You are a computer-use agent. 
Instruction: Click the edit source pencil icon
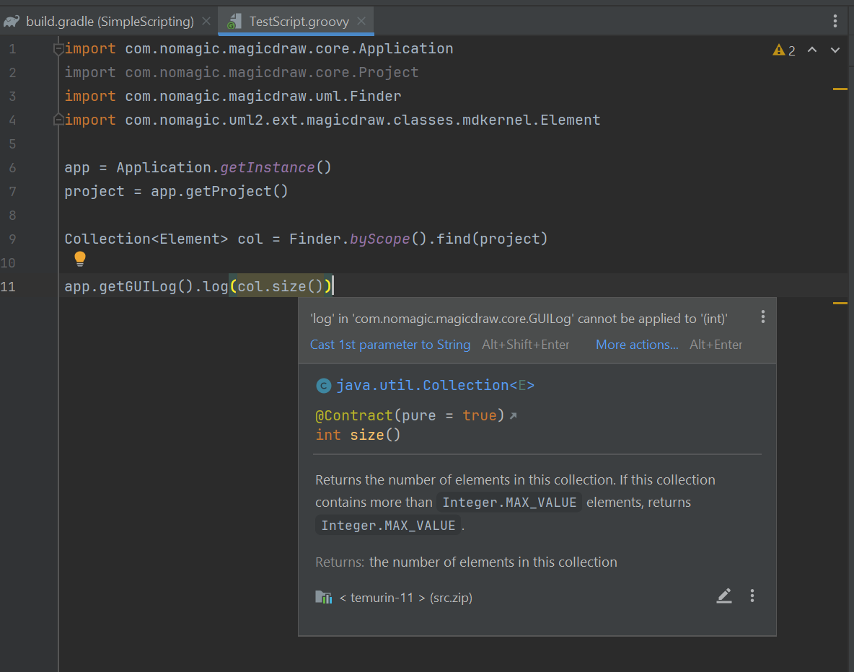(724, 596)
